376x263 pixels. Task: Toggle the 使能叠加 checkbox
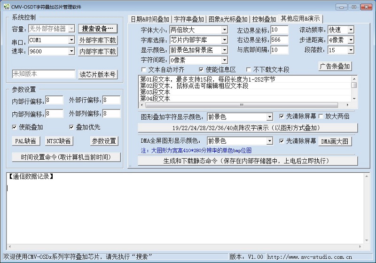tap(15, 127)
